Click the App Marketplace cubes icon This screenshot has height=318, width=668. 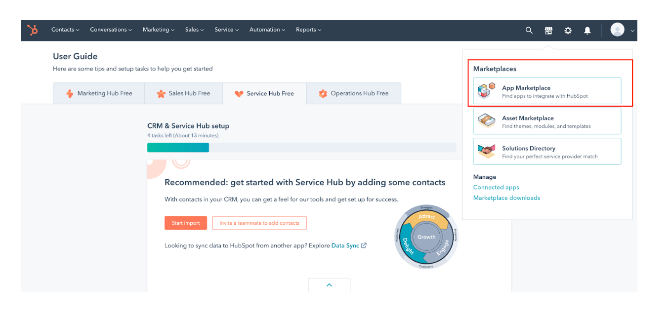tap(487, 91)
